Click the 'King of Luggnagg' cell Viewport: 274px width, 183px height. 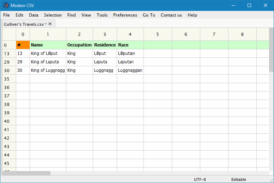click(48, 70)
